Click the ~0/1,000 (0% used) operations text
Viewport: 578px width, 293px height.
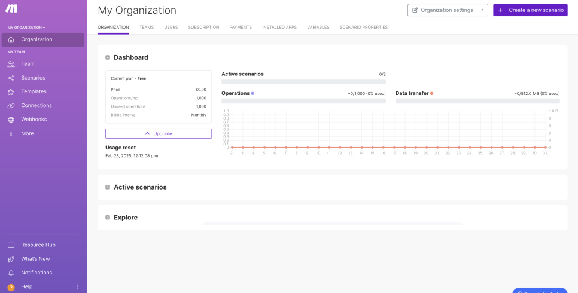tap(366, 94)
